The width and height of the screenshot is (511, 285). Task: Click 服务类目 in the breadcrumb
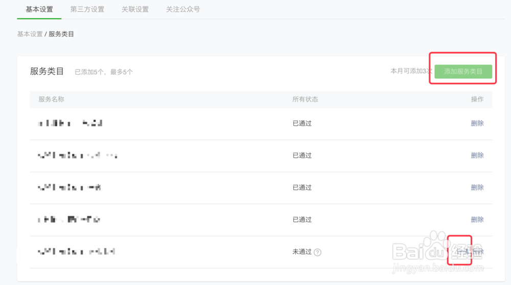(x=61, y=34)
